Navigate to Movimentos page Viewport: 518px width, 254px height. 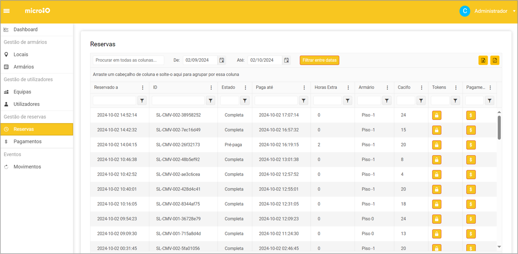27,167
